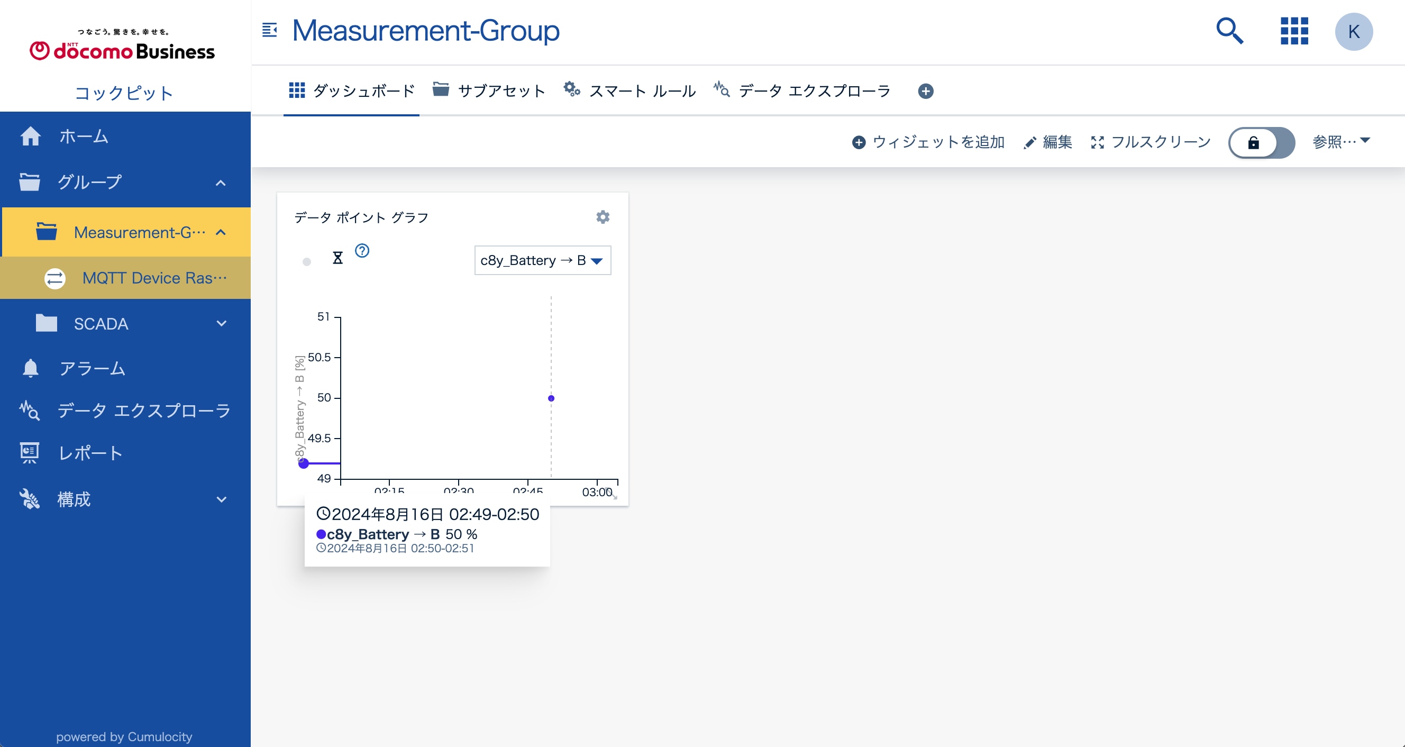Image resolution: width=1405 pixels, height=747 pixels.
Task: Click the docomo Business logo
Action: click(x=122, y=44)
